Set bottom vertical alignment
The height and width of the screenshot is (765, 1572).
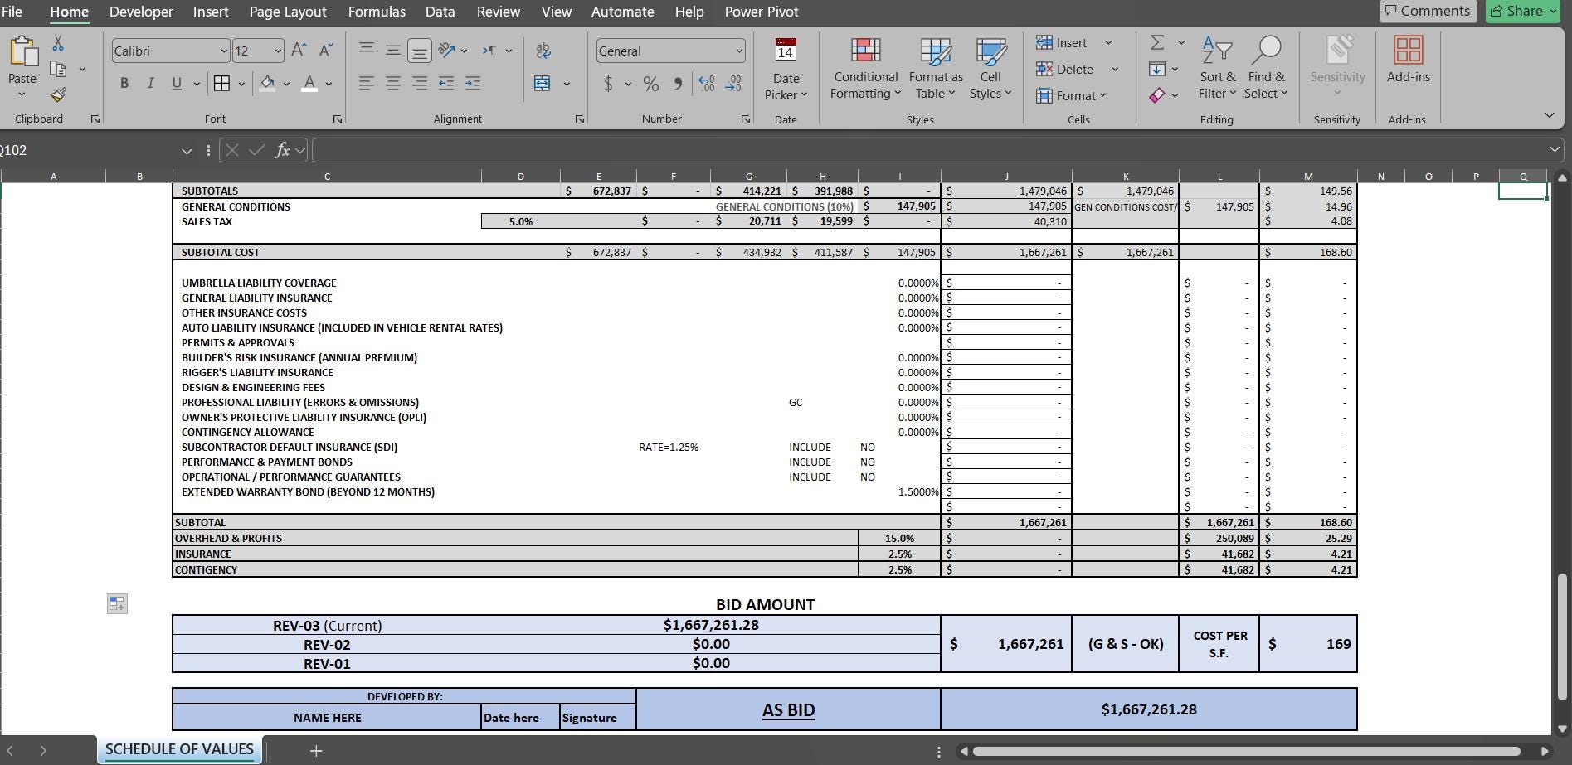click(x=420, y=51)
